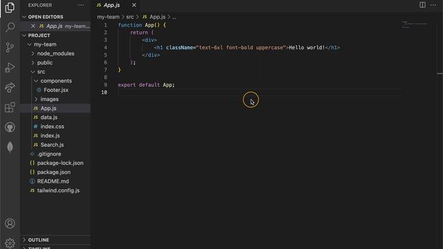Screen dimensions: 443x249
Task: Open the Manage gear icon
Action: click(10, 243)
